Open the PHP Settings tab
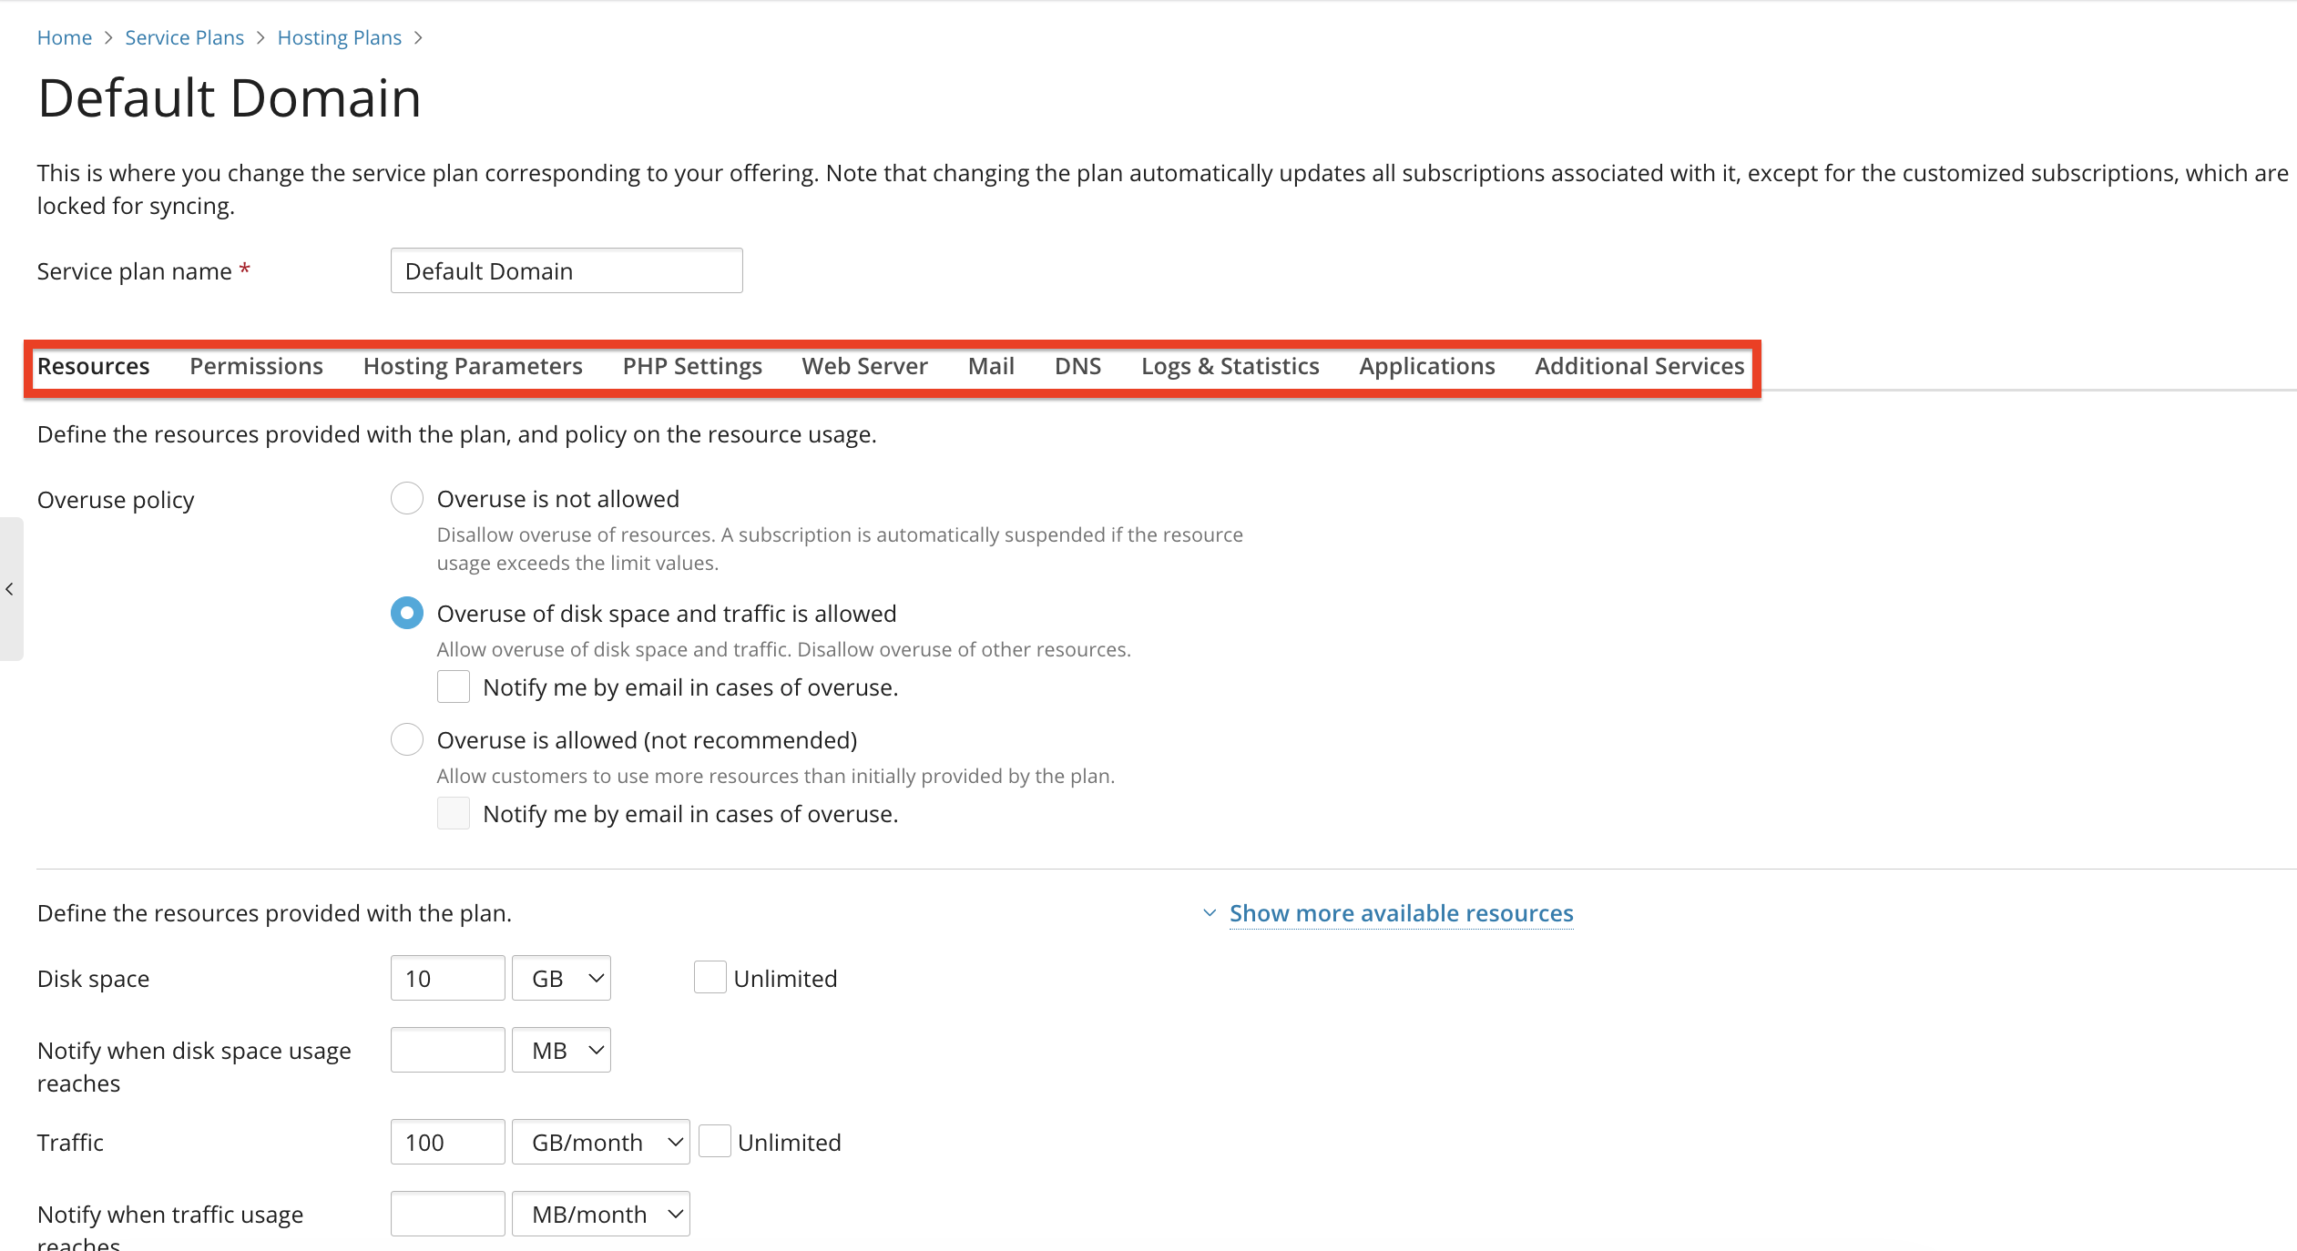This screenshot has width=2297, height=1251. (x=692, y=366)
